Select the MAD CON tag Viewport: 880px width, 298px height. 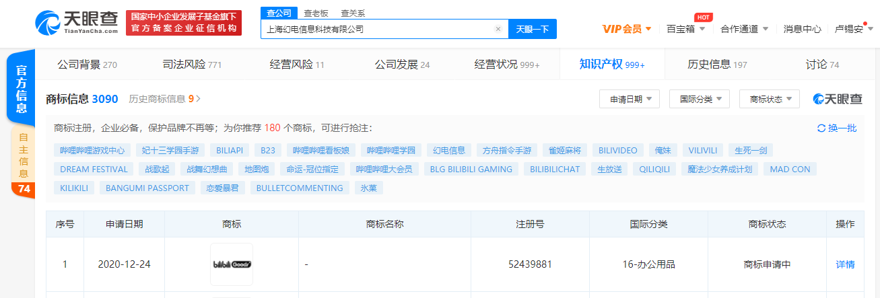(x=790, y=169)
